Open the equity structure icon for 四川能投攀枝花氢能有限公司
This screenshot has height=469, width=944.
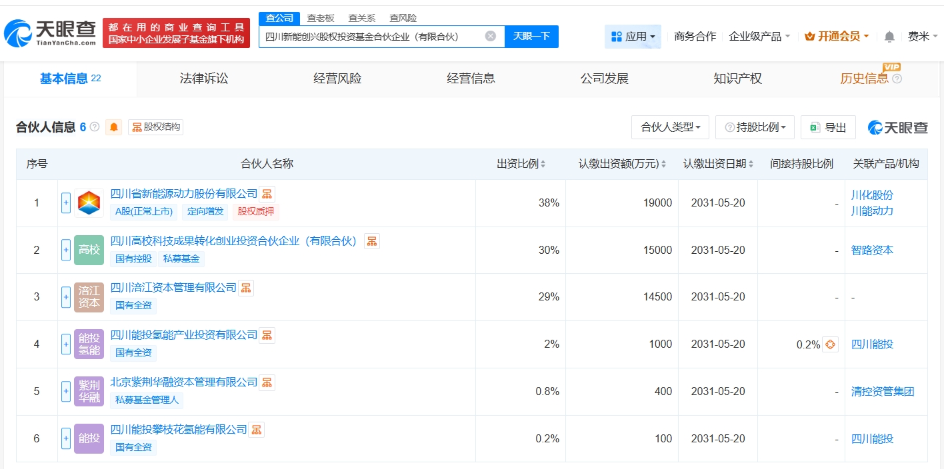[257, 430]
